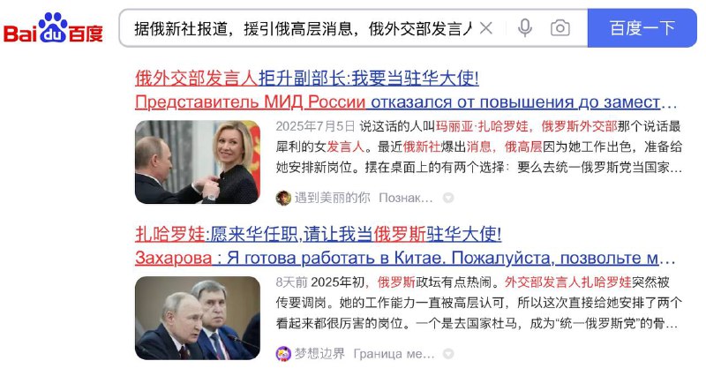Open author name 梦想边界
The width and height of the screenshot is (706, 376).
319,353
